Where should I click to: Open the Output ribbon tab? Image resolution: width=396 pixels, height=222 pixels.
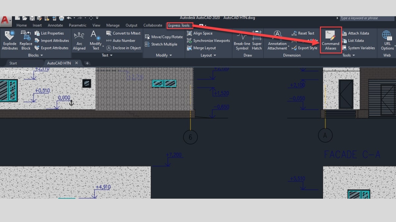click(x=131, y=25)
